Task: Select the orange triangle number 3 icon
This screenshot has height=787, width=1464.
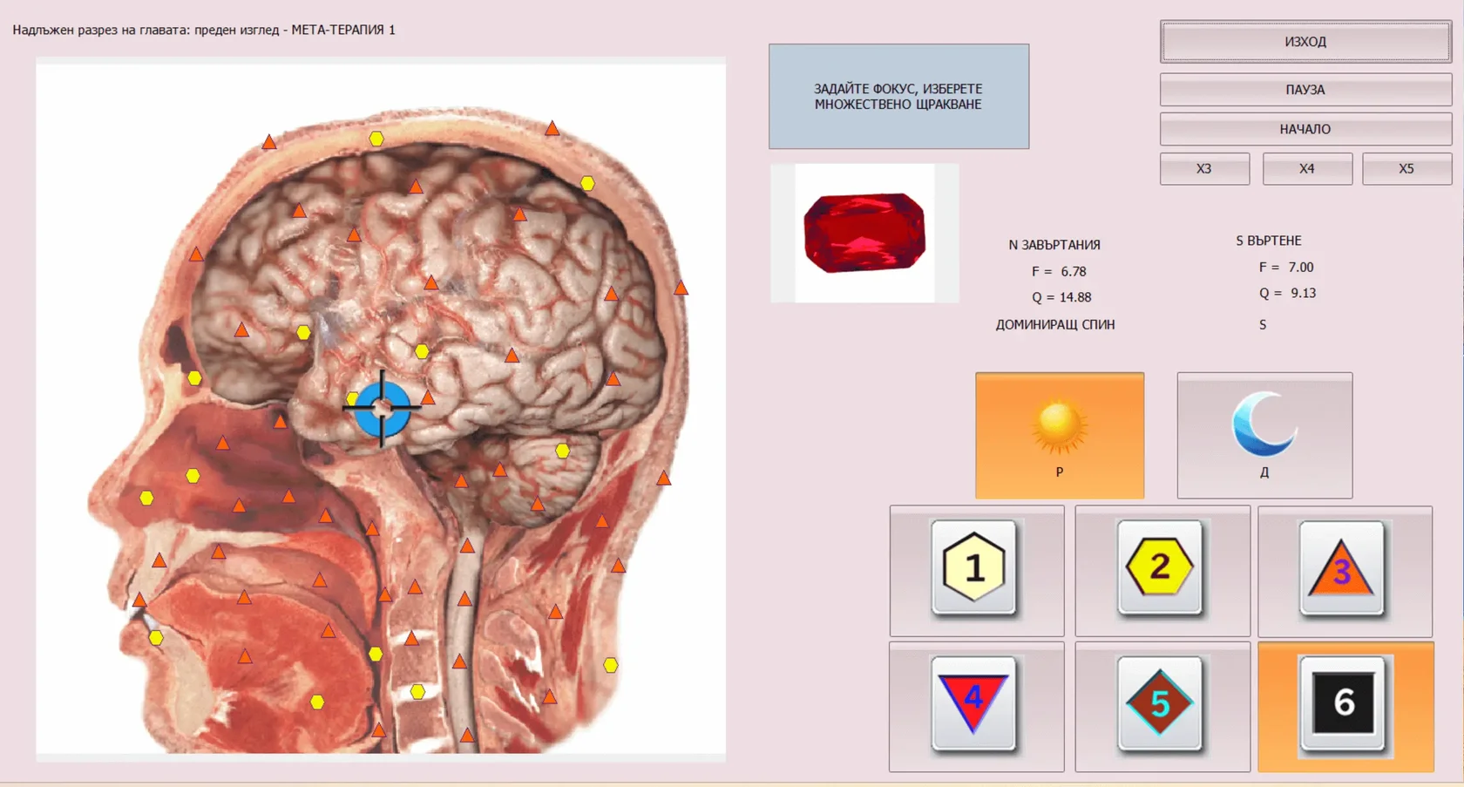Action: [1342, 569]
